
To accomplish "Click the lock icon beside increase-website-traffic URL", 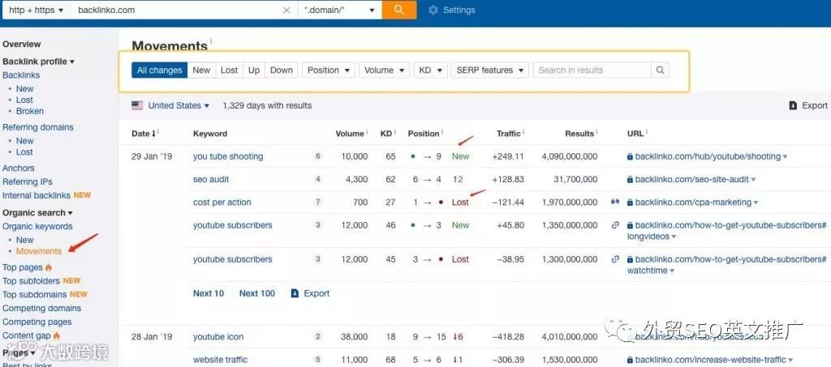I will coord(630,361).
